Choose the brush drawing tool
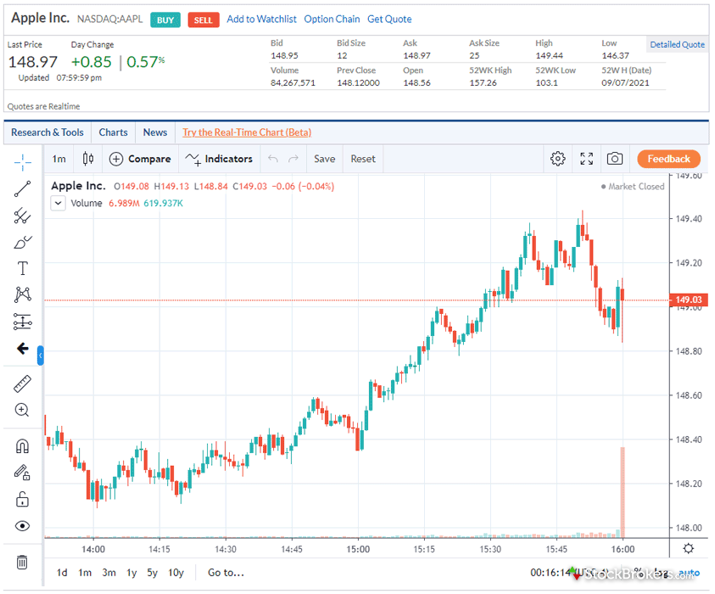This screenshot has height=594, width=715. click(23, 242)
